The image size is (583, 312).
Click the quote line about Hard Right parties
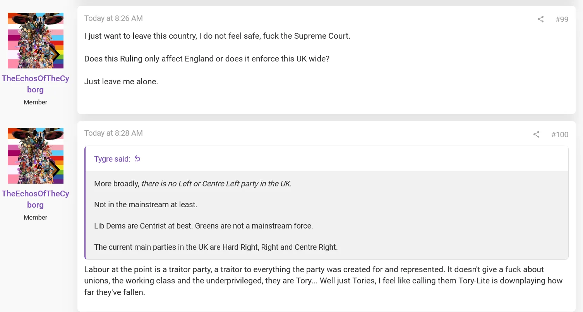pos(216,247)
